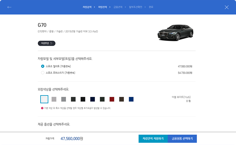236x145 pixels.
Task: Choose the white exterior color swatch
Action: pos(44,99)
